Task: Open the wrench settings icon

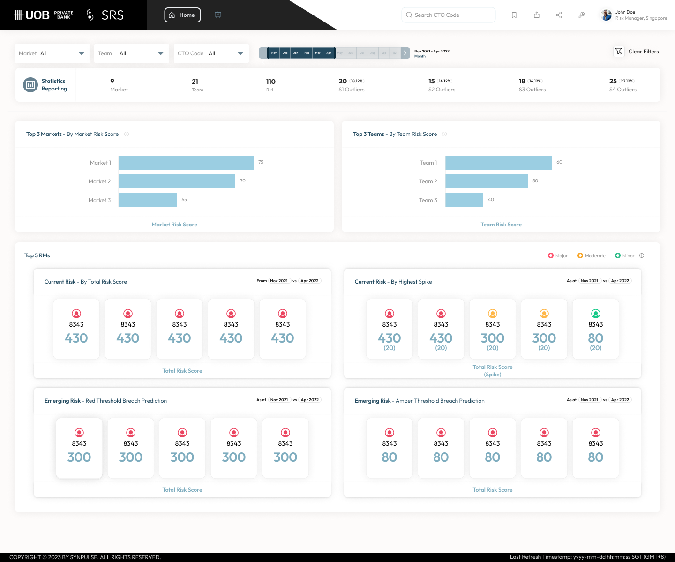Action: pos(582,15)
